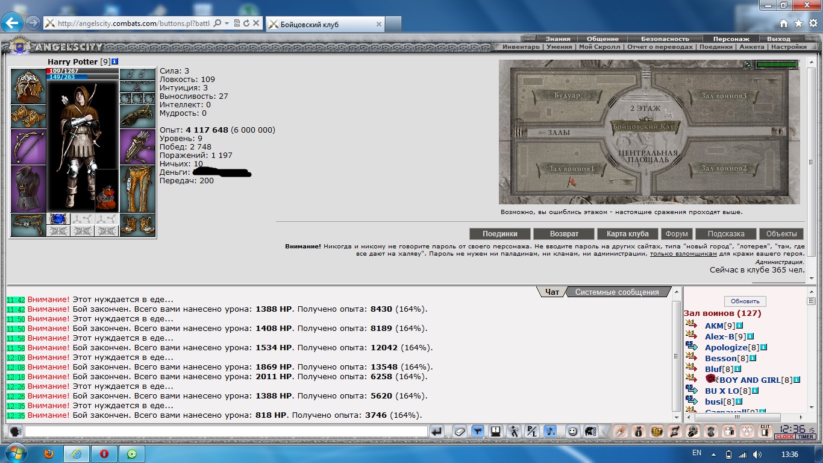
Task: Click the Поединки button
Action: pyautogui.click(x=499, y=233)
